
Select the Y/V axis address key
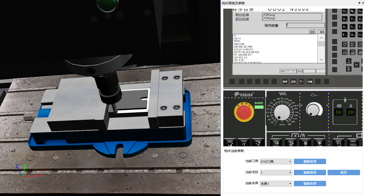click(352, 19)
